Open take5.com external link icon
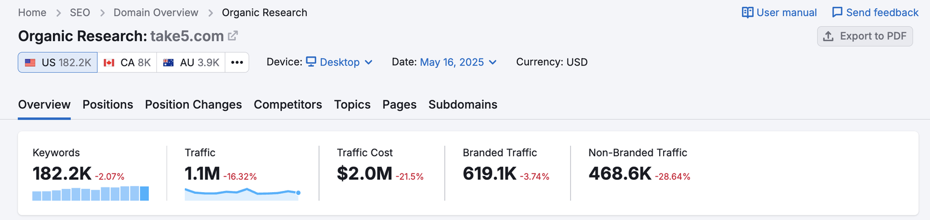This screenshot has height=220, width=930. click(x=233, y=35)
